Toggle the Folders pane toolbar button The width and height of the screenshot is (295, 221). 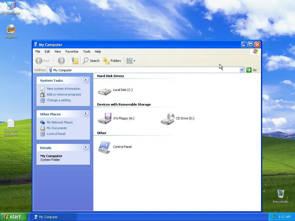(112, 61)
